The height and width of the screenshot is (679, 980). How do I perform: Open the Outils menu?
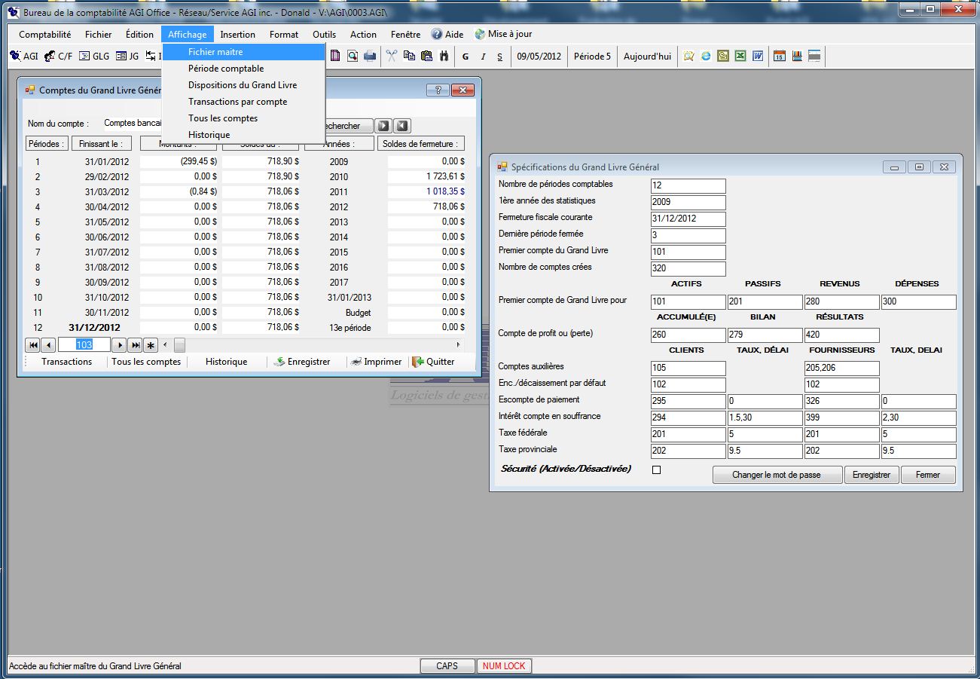coord(324,35)
